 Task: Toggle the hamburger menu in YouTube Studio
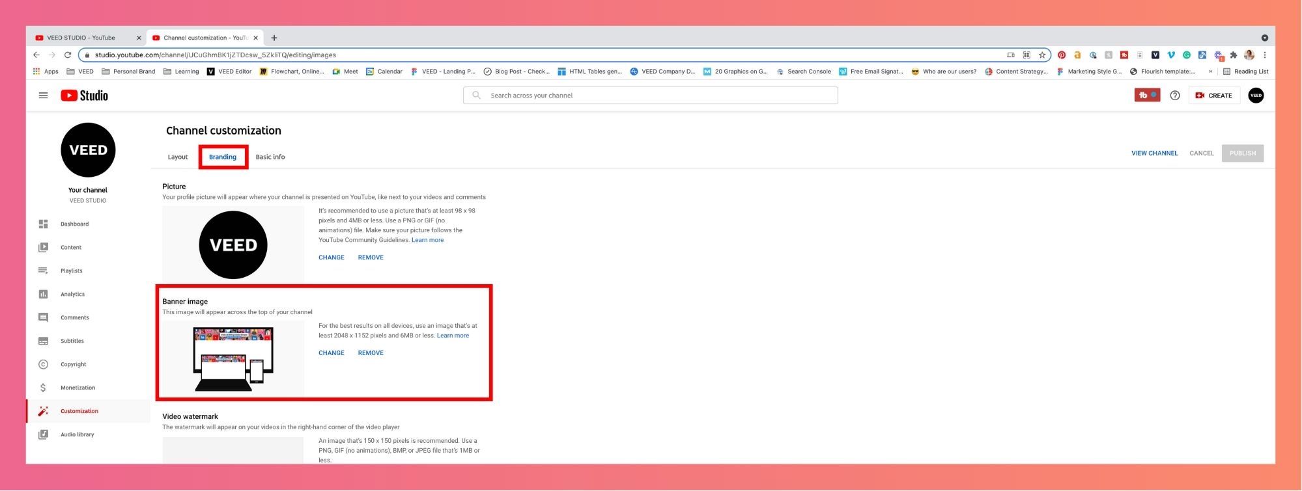point(43,96)
